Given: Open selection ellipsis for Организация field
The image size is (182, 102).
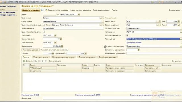Looking at the screenshot, I should [x=101, y=18].
